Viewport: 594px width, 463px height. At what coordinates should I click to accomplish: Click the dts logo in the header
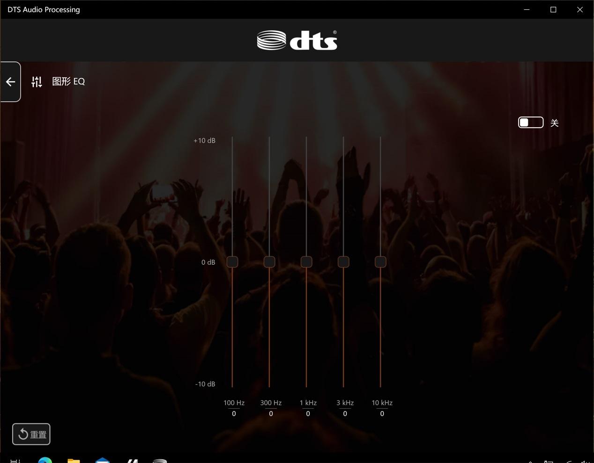pos(297,40)
